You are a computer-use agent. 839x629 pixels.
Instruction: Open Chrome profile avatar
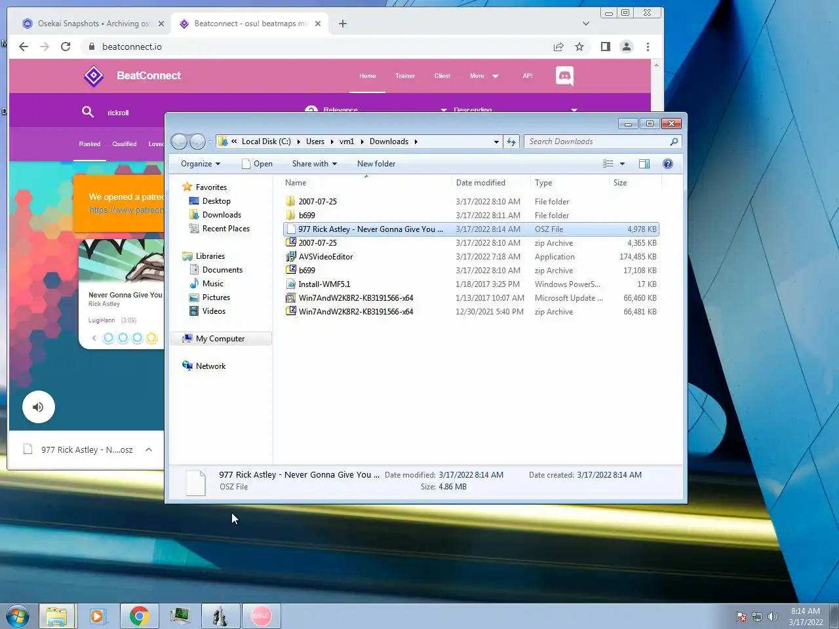(x=627, y=47)
